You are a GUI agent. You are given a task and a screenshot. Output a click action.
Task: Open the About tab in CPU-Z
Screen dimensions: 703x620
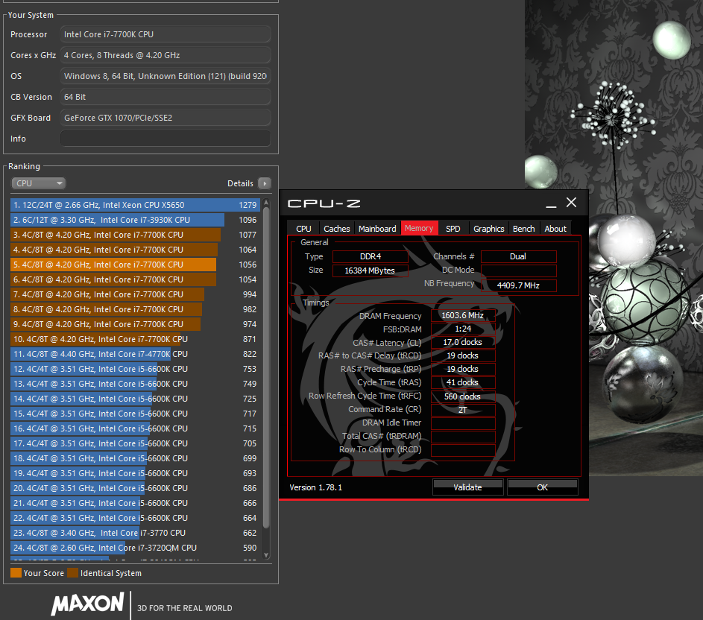click(555, 229)
